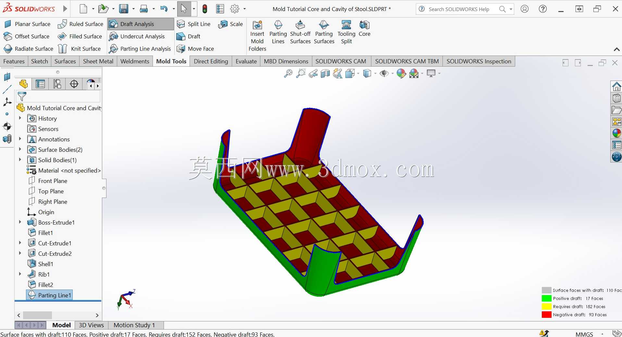Select Shut-off Surfaces tool

(300, 32)
